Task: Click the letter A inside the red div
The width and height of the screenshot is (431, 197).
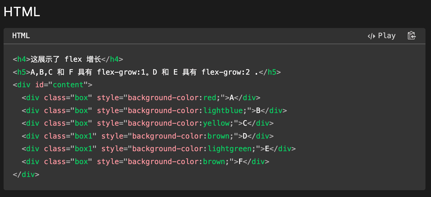Action: (232, 98)
